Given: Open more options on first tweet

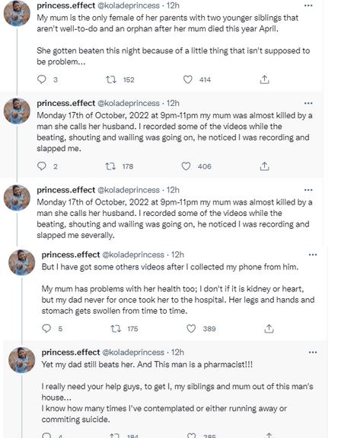Looking at the screenshot, I should click(308, 5).
